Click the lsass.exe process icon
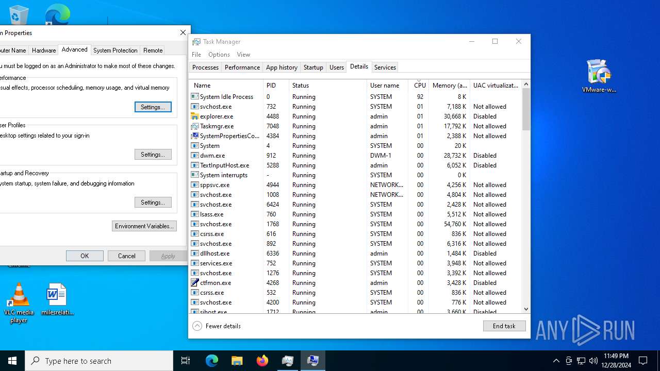The width and height of the screenshot is (660, 371). [x=194, y=214]
